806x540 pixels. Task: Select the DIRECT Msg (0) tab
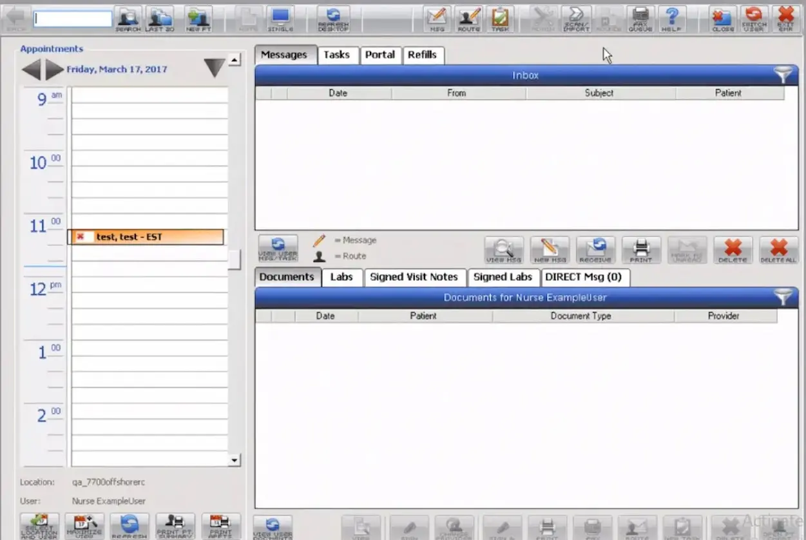coord(583,277)
